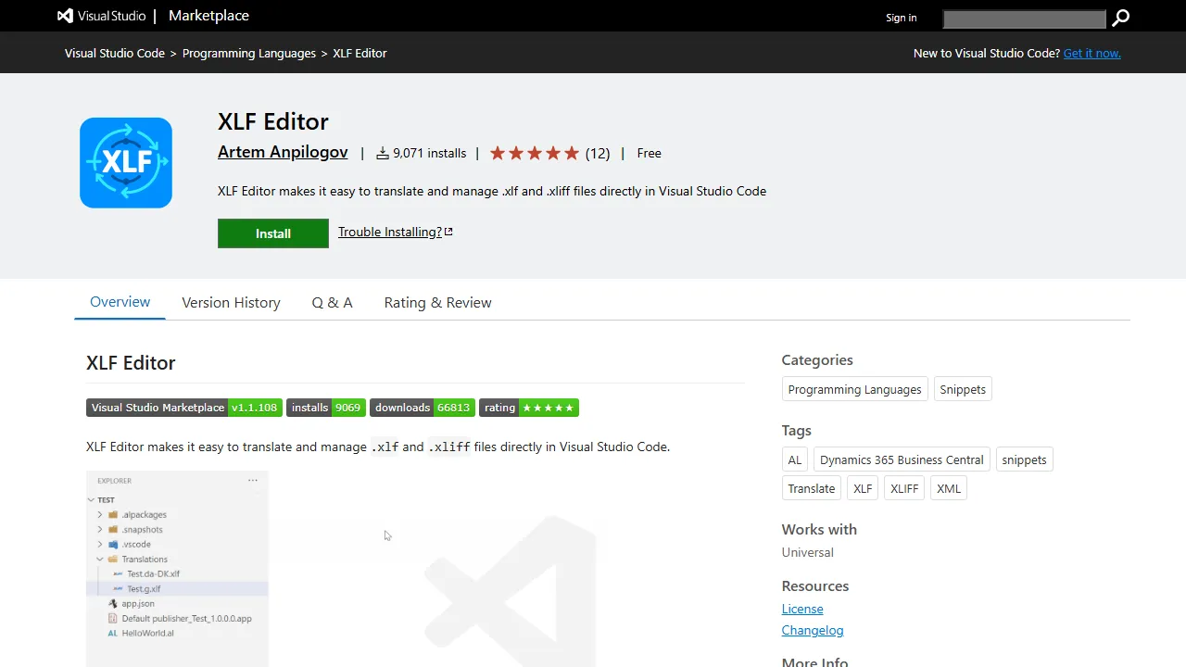
Task: Switch to the Version History tab
Action: tap(231, 302)
